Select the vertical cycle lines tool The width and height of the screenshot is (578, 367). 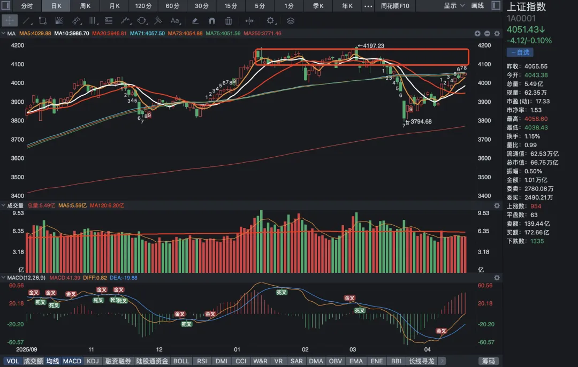click(x=92, y=21)
